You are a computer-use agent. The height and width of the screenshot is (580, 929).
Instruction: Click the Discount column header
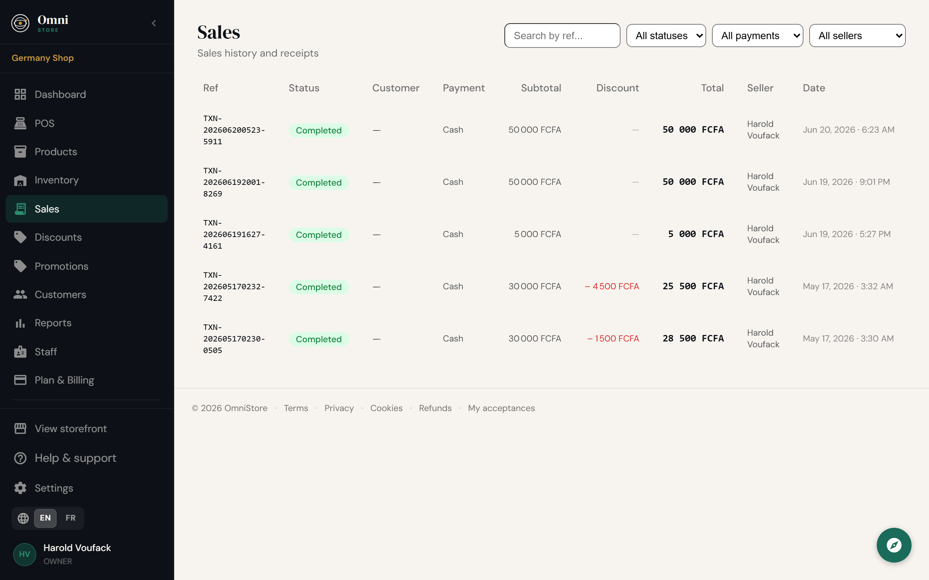[x=617, y=88]
